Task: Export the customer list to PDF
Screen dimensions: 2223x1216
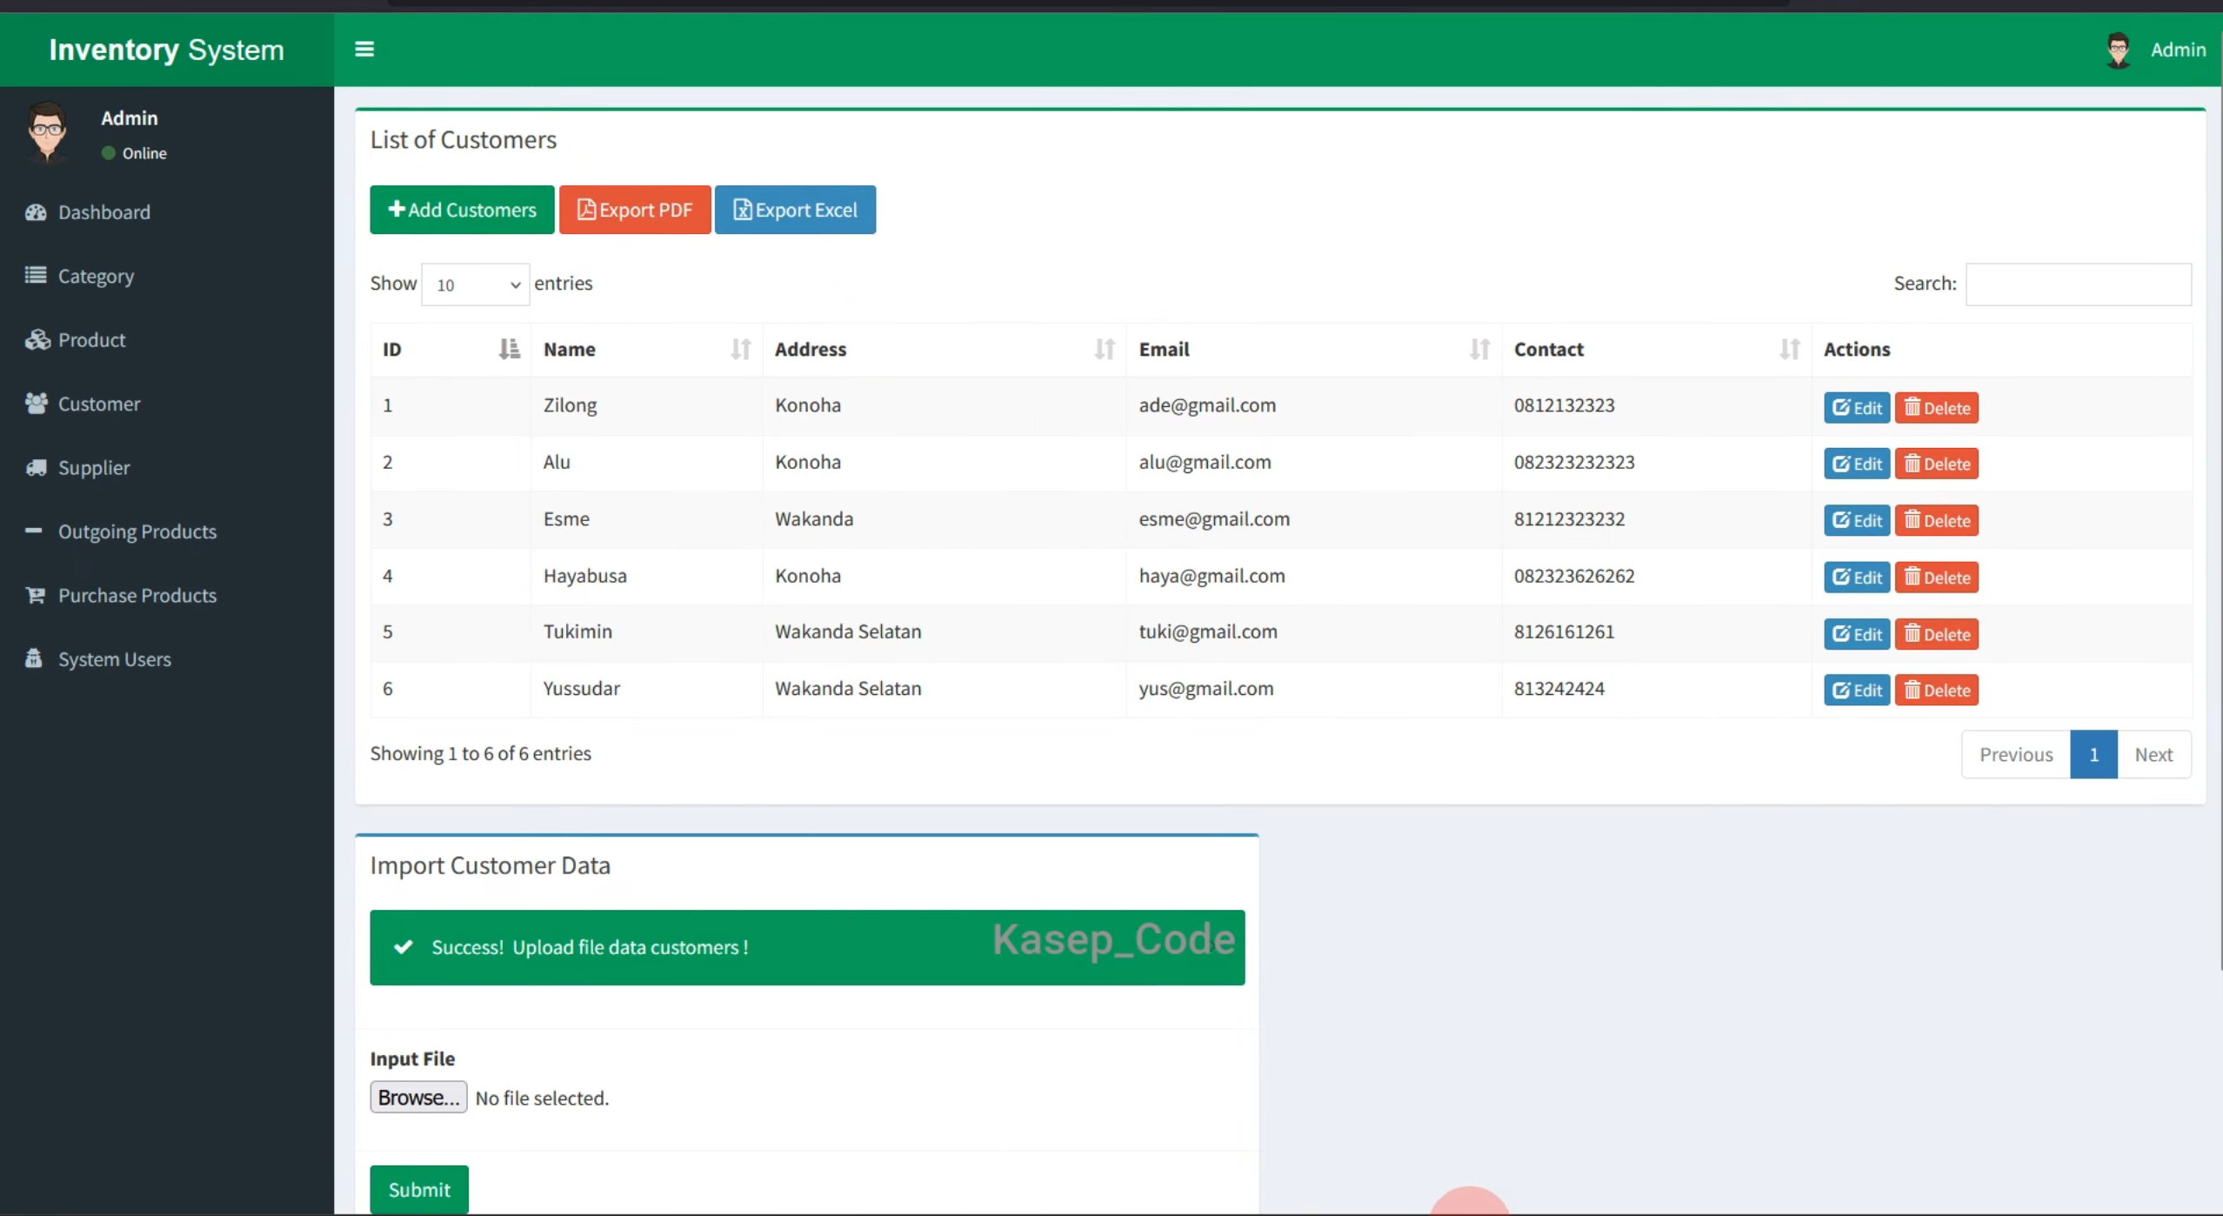Action: [x=635, y=210]
